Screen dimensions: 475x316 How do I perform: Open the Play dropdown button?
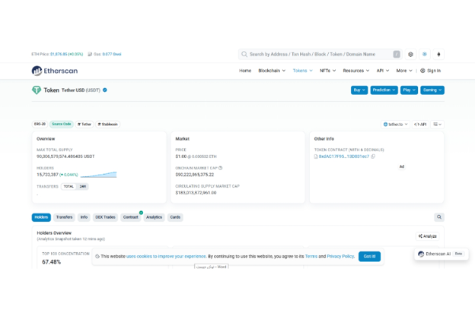point(409,90)
